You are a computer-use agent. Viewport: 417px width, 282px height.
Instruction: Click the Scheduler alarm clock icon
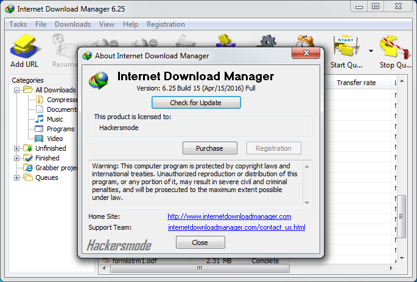point(305,41)
